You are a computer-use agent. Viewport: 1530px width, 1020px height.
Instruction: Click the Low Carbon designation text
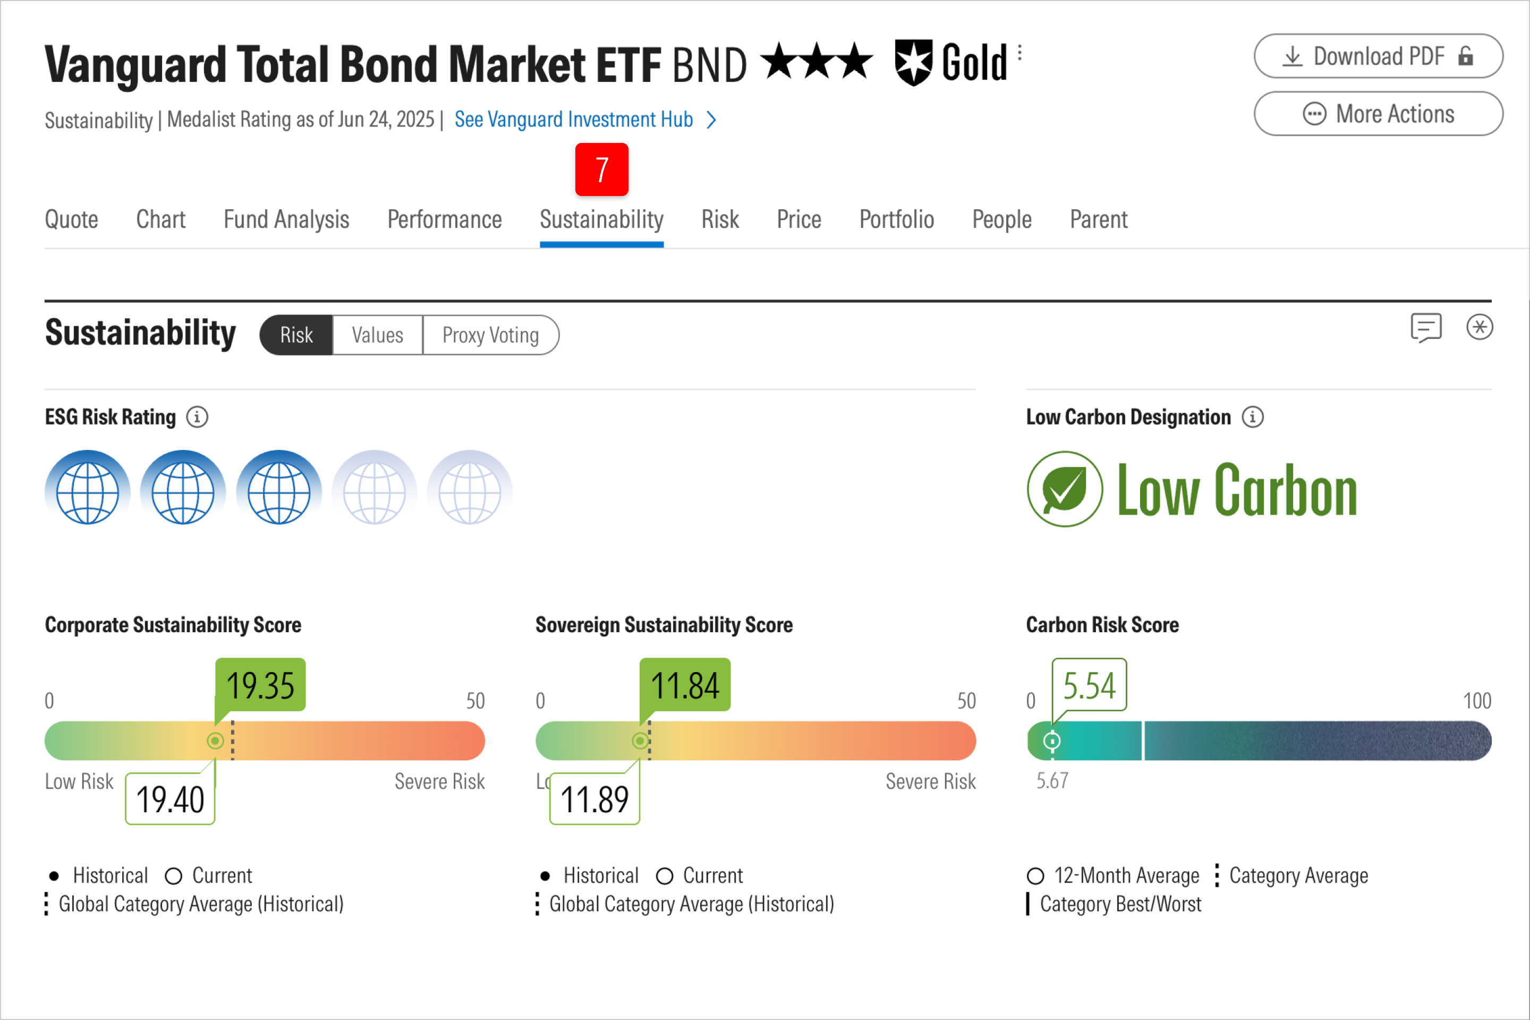[1237, 490]
